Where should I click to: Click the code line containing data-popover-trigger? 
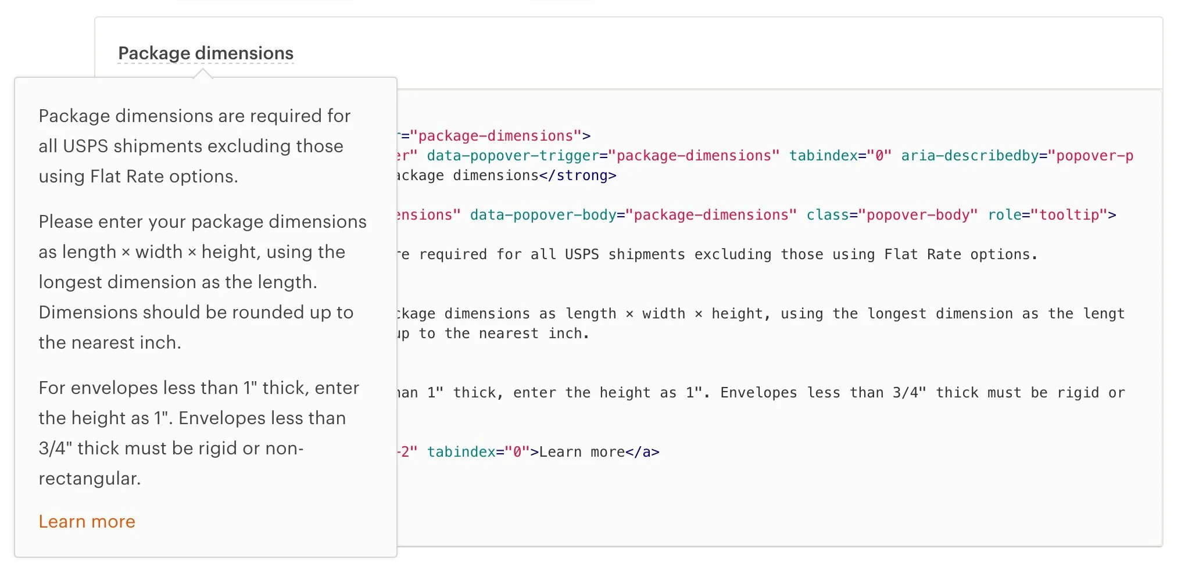click(765, 155)
